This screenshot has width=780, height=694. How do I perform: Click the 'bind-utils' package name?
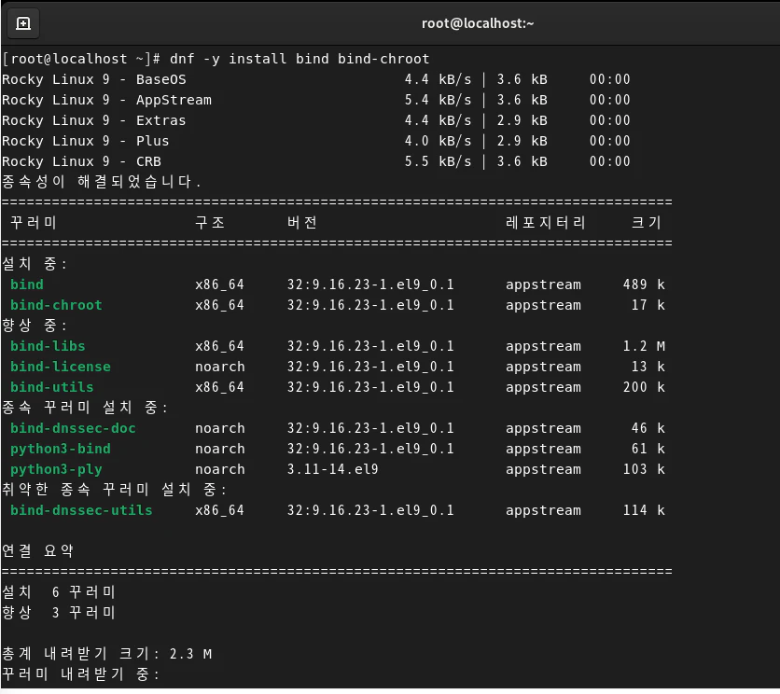[x=51, y=387]
